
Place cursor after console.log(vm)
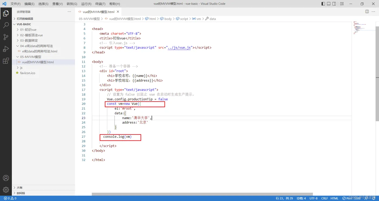[x=132, y=137]
